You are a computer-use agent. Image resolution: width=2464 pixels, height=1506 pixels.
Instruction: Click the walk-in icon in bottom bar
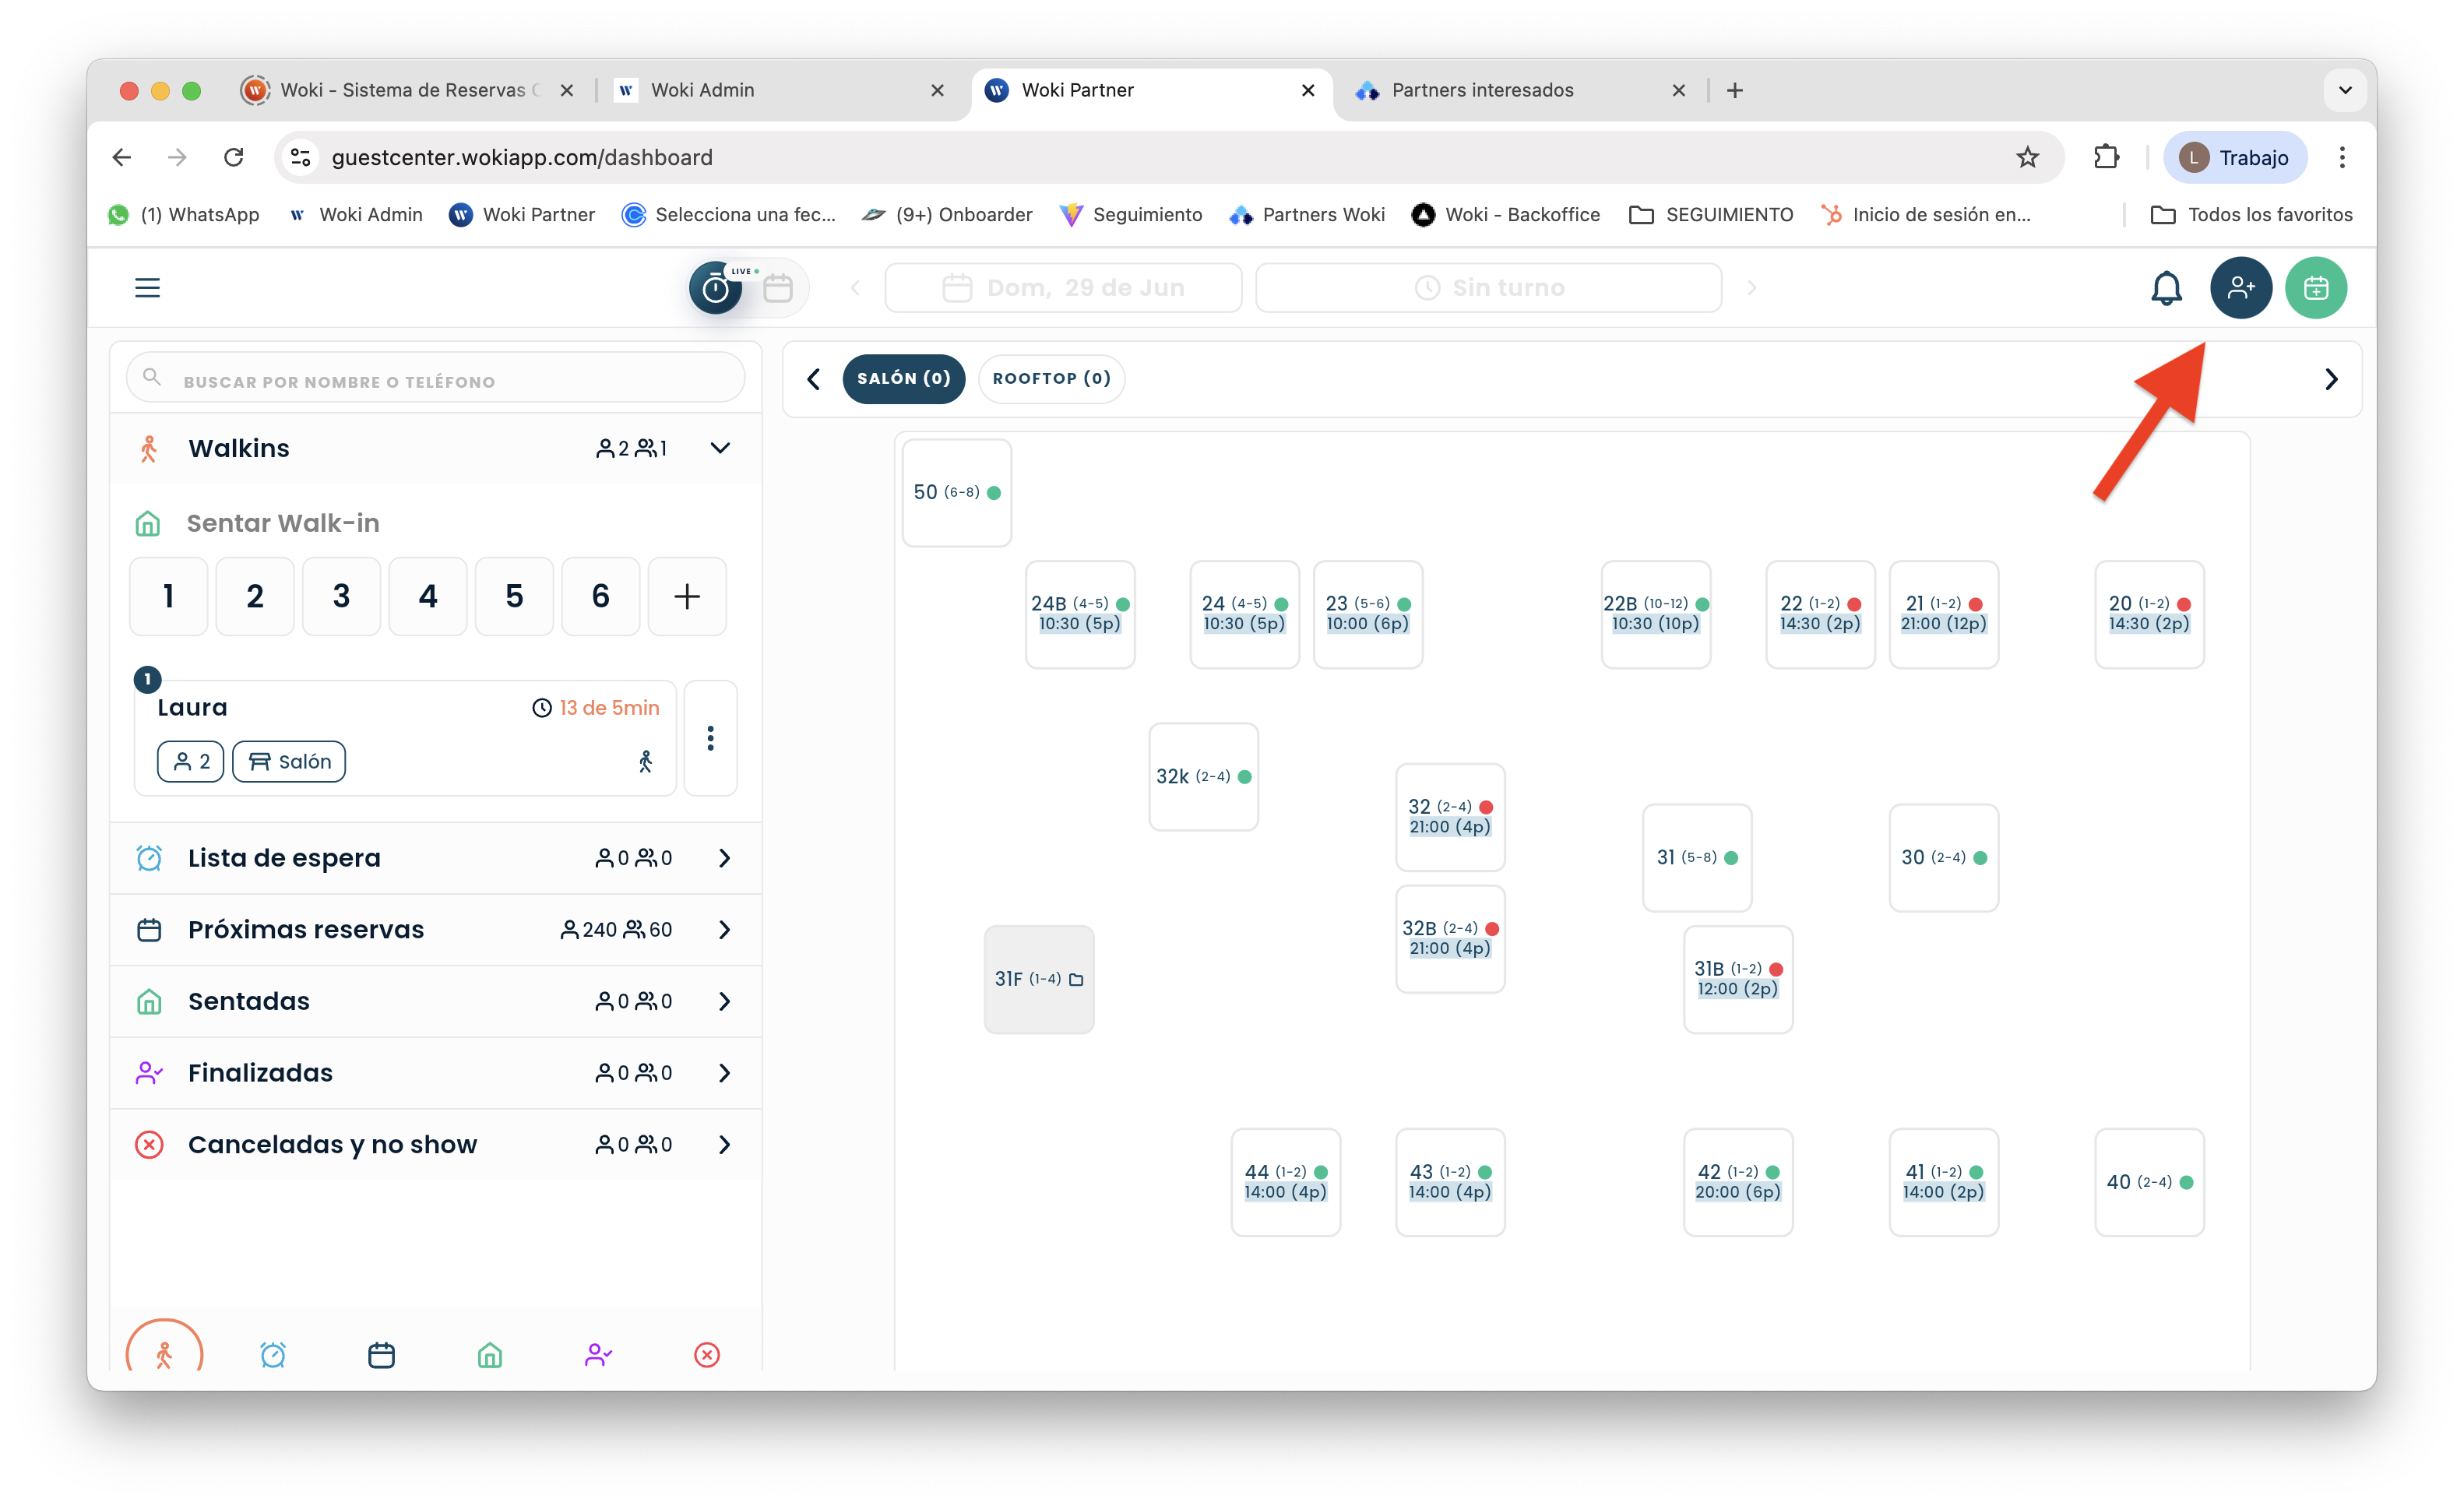pos(164,1354)
